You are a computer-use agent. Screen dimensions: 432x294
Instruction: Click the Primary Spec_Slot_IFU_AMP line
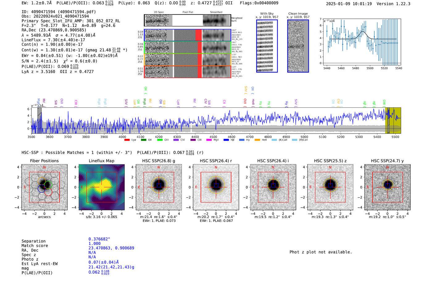pos(71,21)
